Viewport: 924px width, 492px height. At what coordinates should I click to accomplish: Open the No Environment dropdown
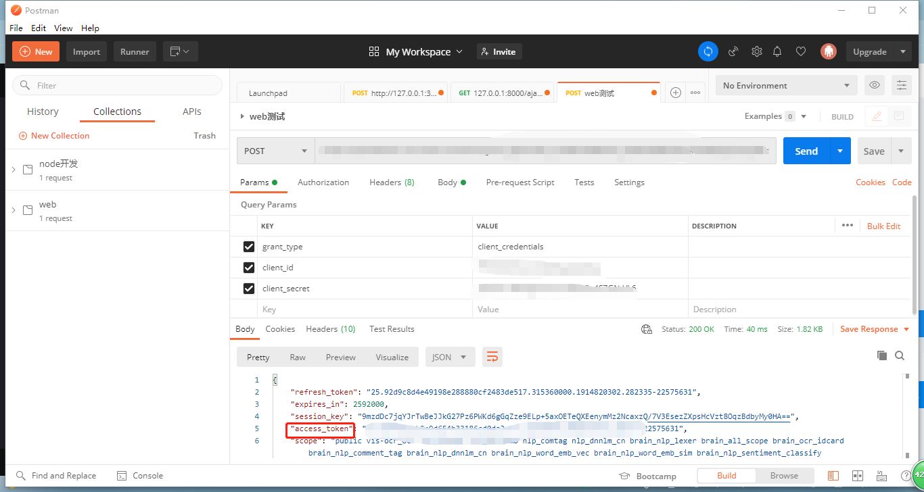point(787,85)
